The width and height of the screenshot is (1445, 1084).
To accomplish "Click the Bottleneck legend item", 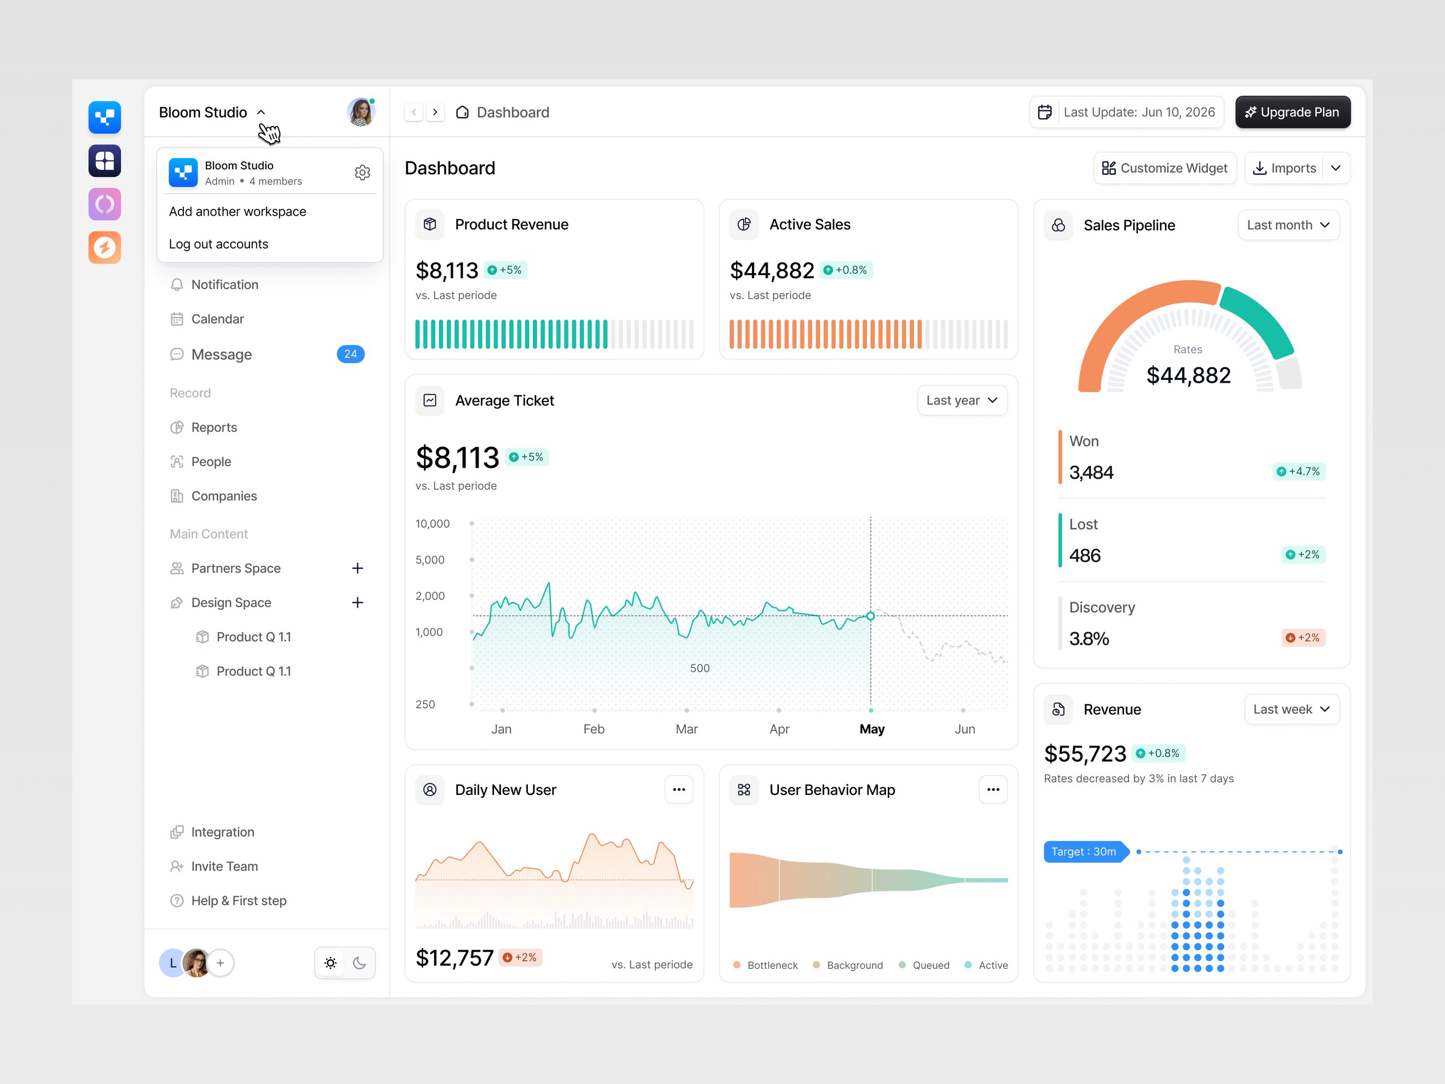I will pyautogui.click(x=765, y=966).
